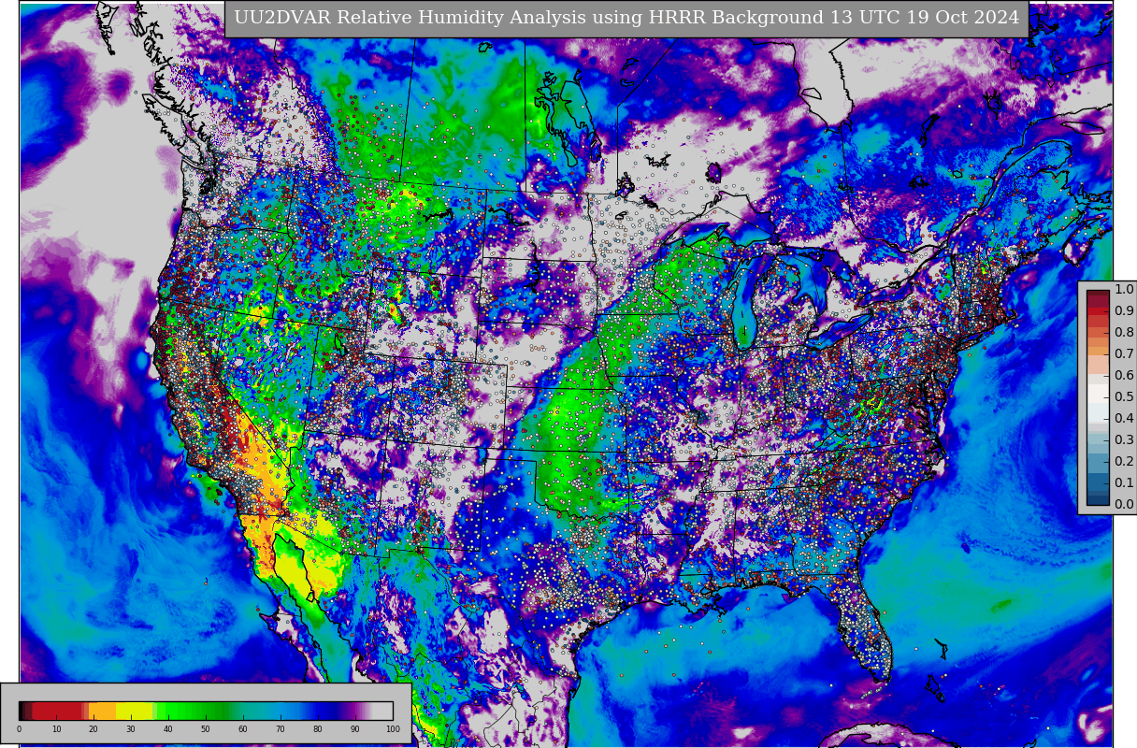Click the white middle segment of vertical colorbar
The image size is (1137, 748).
[x=1098, y=394]
